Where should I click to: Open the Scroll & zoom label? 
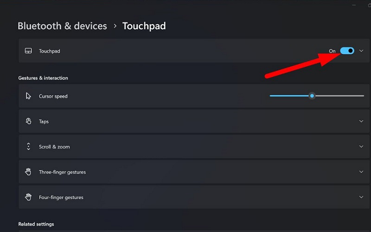(54, 147)
